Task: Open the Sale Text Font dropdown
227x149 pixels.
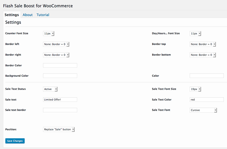Action: 203,110
